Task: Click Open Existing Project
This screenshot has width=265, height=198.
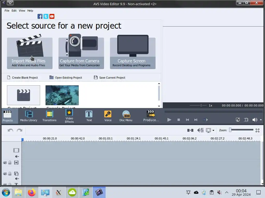Action: tap(66, 77)
